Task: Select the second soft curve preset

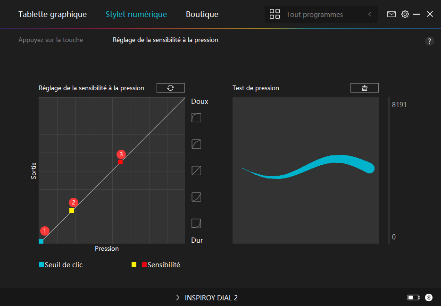Action: coord(196,144)
